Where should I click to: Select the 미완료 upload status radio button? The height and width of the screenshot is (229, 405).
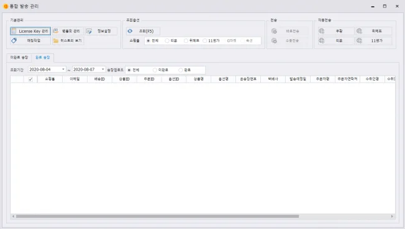pos(155,70)
